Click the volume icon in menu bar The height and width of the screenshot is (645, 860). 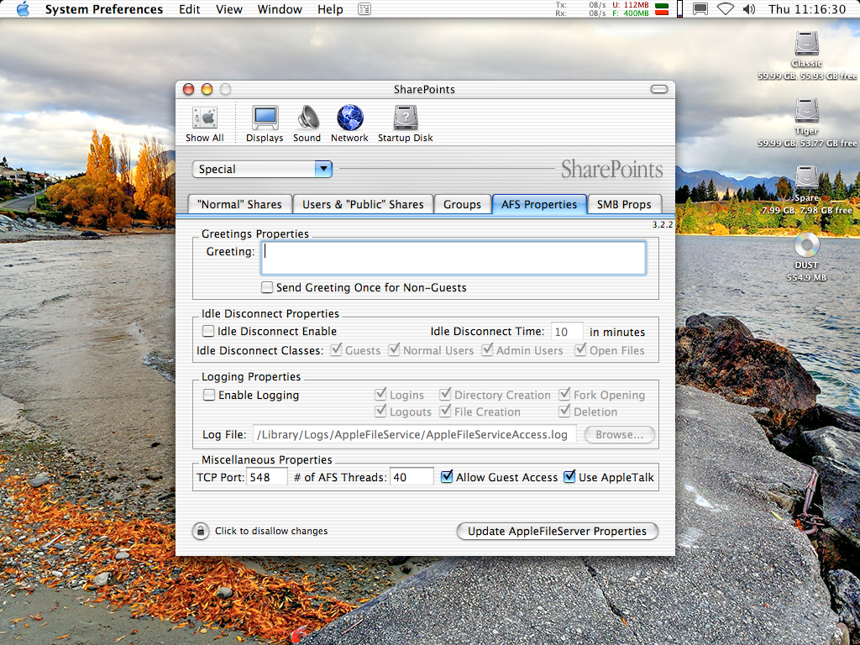click(749, 9)
